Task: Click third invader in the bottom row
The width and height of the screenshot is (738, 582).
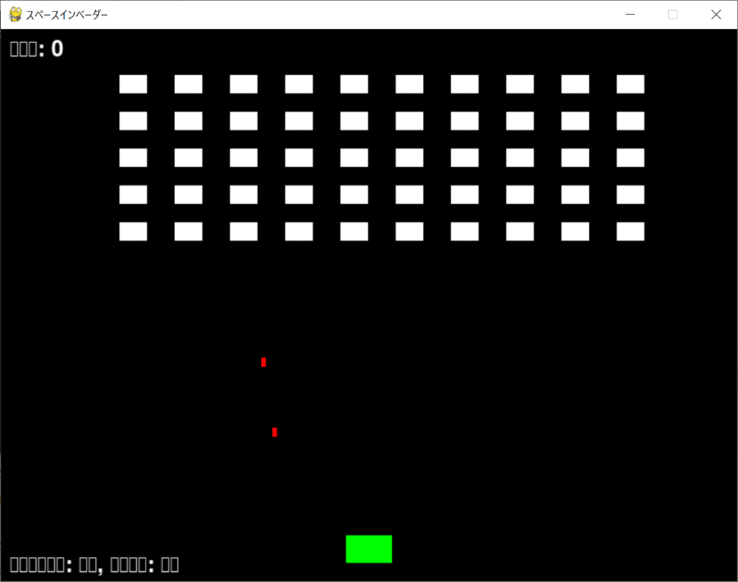Action: (x=244, y=231)
